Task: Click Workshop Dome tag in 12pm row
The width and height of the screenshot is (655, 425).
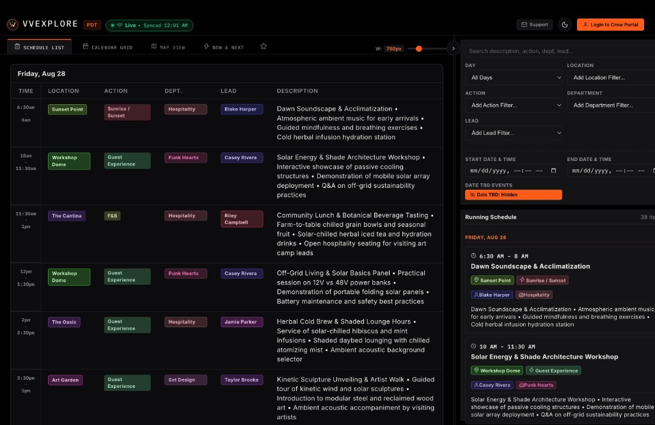Action: pyautogui.click(x=69, y=277)
